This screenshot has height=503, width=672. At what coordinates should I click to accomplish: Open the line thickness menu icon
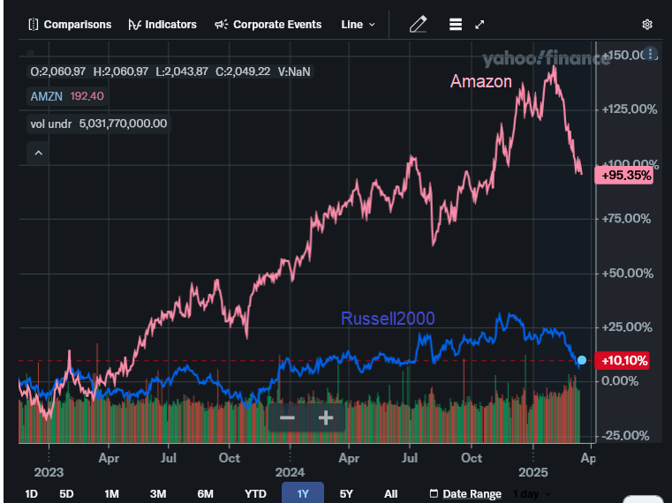(456, 25)
